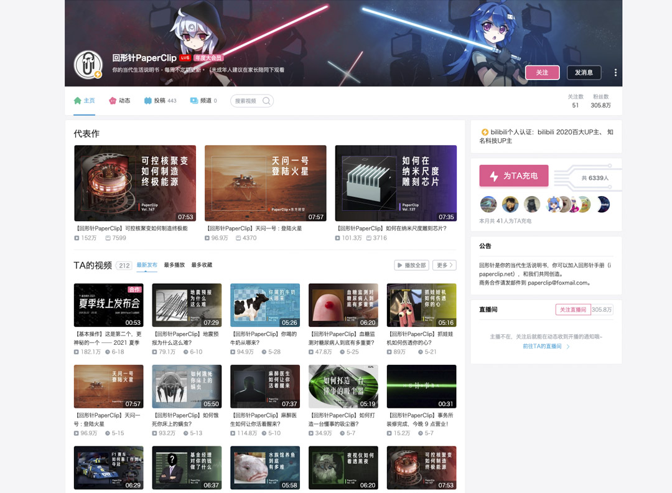Screen dimensions: 672x493
Task: Open the 00:31 事务所装修完成 video thumbnail
Action: pos(421,387)
